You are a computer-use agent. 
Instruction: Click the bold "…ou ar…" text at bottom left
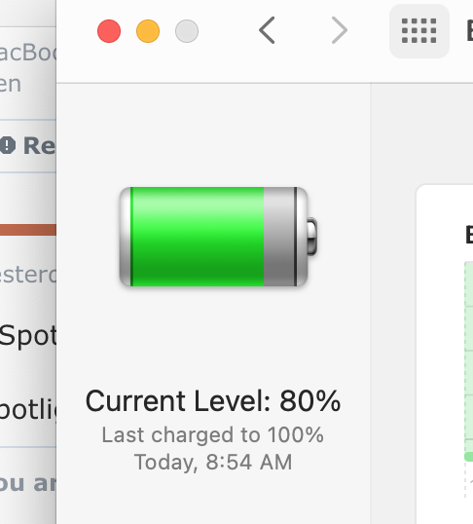tap(28, 483)
